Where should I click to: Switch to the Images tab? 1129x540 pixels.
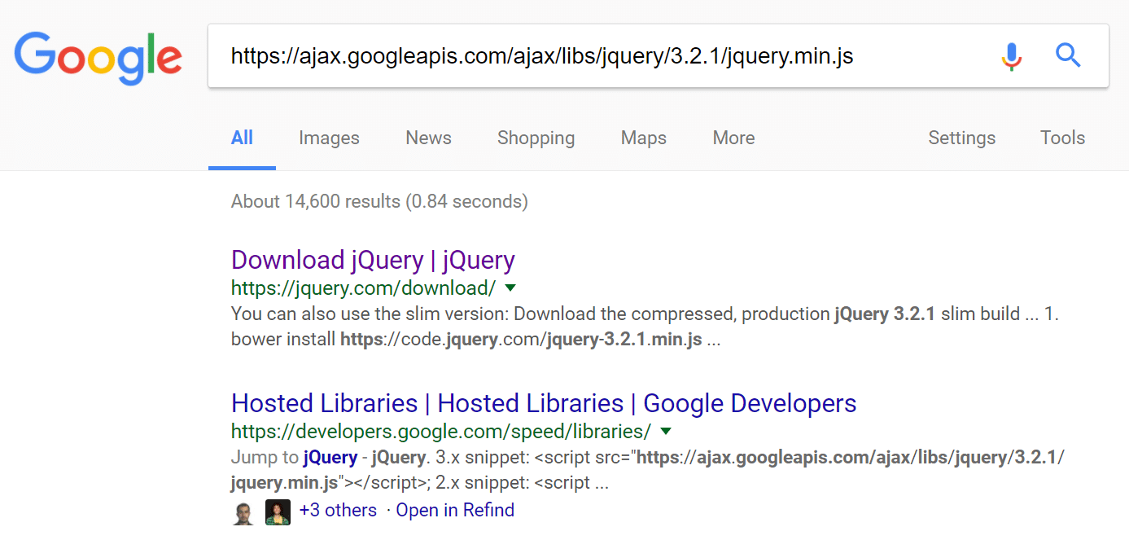[x=329, y=138]
